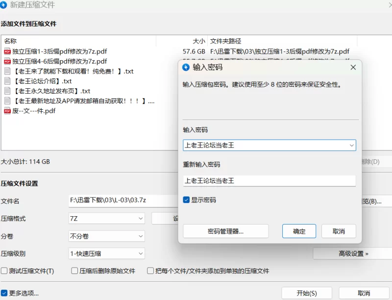The image size is (392, 300).
Task: Click the app logo in the 输入密码 dialog title
Action: pos(186,67)
